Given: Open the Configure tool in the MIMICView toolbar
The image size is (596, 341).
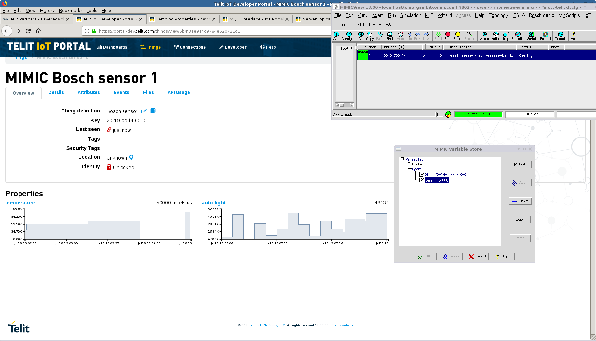Looking at the screenshot, I should (349, 35).
